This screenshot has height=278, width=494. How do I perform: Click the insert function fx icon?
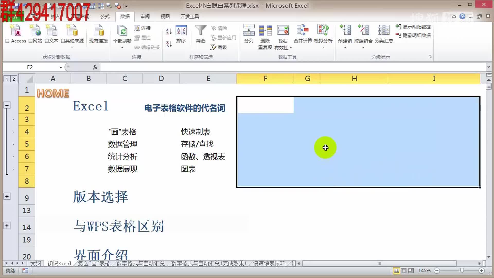tap(95, 67)
